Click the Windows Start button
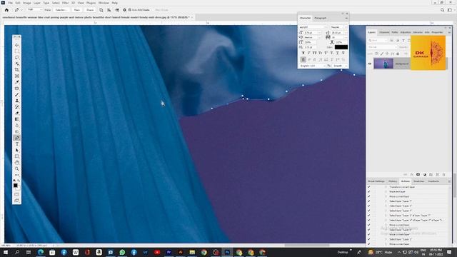Viewport: 457px width, 257px height. [6, 252]
